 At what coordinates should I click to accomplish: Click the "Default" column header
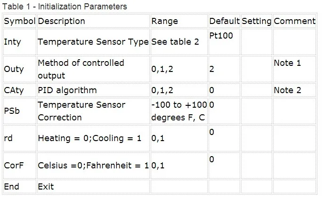[224, 21]
